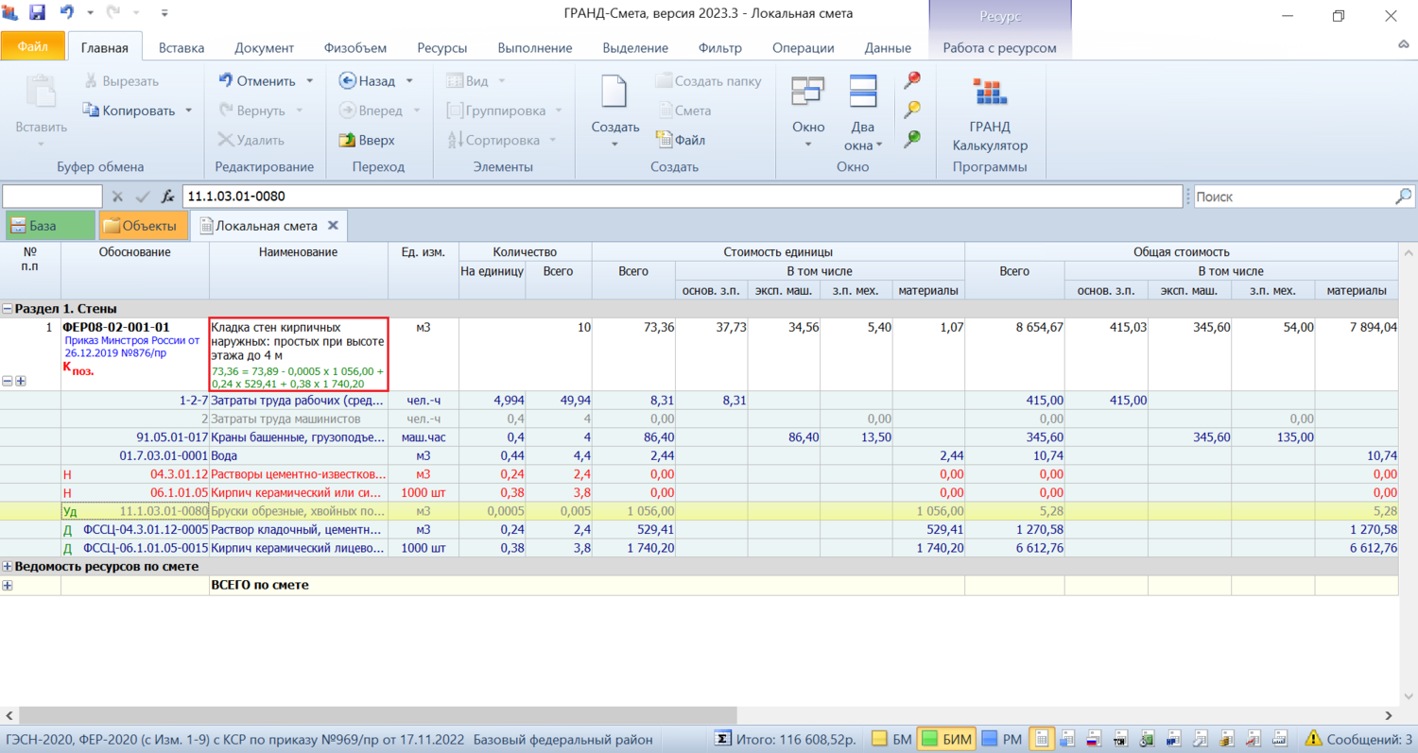Click the search magnifier icon in Поиск box
Image resolution: width=1418 pixels, height=753 pixels.
[x=1404, y=197]
